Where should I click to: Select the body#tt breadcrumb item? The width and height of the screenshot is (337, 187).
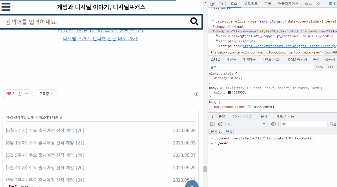tap(331, 52)
